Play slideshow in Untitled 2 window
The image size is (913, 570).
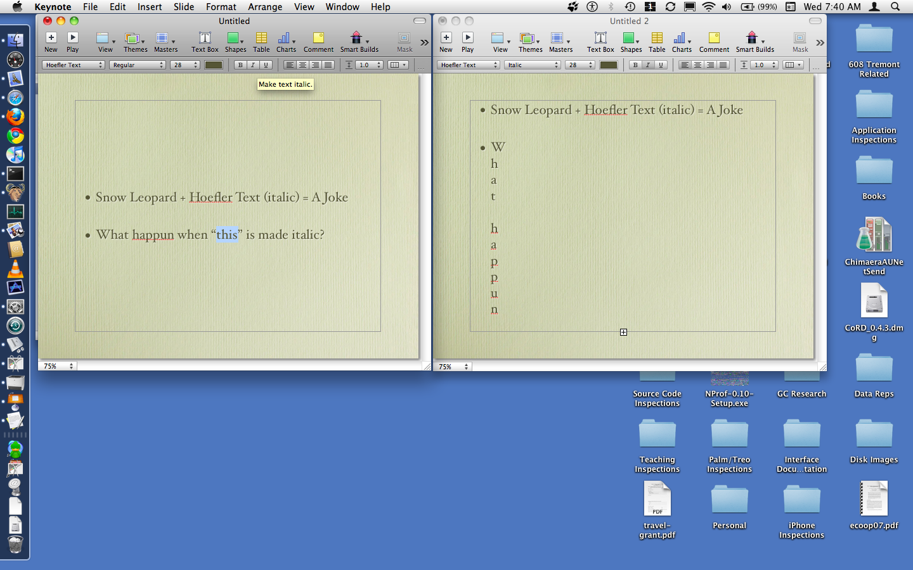[x=468, y=42]
